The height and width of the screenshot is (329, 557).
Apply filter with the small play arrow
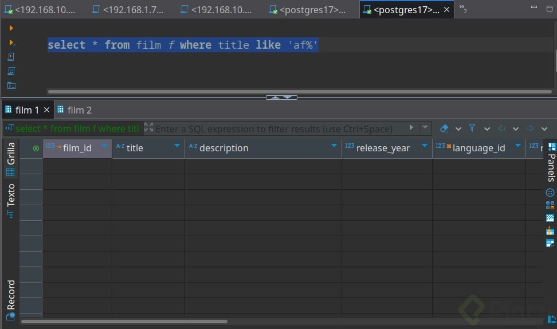[411, 127]
